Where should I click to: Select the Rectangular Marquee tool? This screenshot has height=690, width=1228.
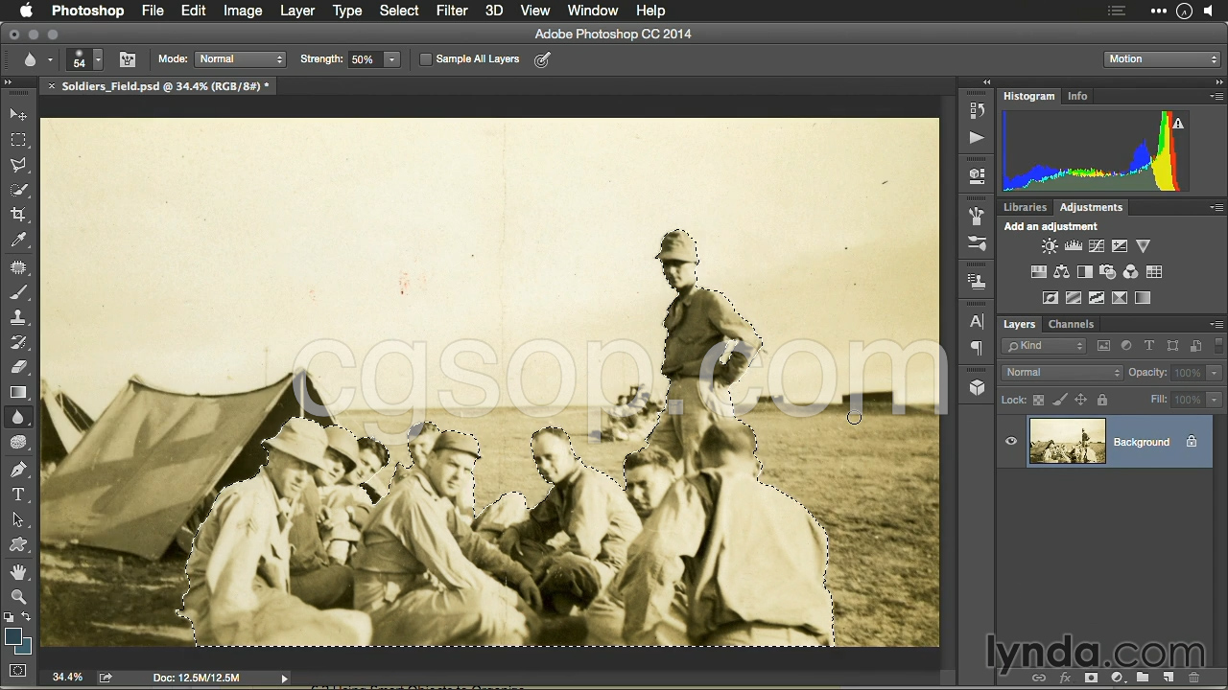pyautogui.click(x=18, y=140)
